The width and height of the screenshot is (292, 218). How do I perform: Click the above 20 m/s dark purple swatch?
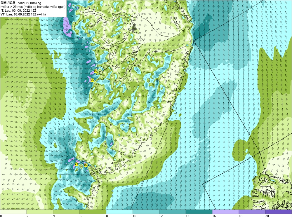[x=279, y=212]
